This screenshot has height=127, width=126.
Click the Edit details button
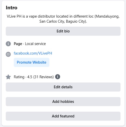[63, 87]
